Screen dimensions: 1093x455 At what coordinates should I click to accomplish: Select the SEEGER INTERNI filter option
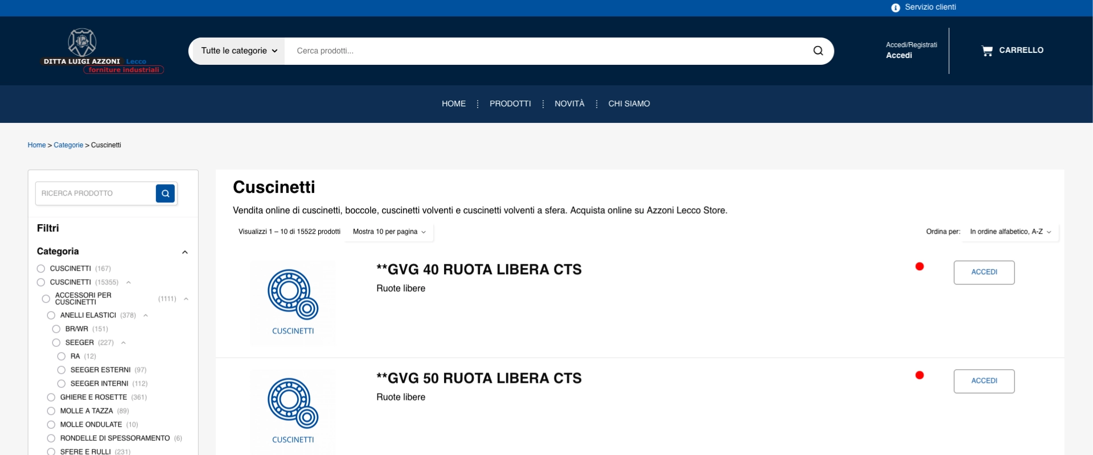[x=61, y=383]
